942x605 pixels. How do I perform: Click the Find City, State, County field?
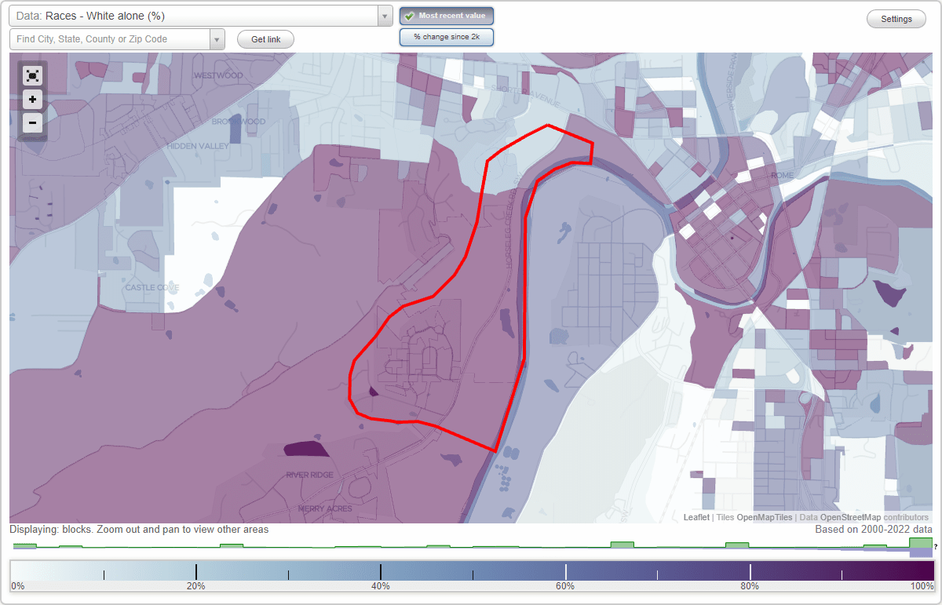pyautogui.click(x=110, y=39)
